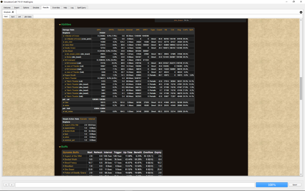Open the Overrides tab

(56, 7)
